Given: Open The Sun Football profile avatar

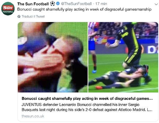Looking at the screenshot, I should pos(8,9).
